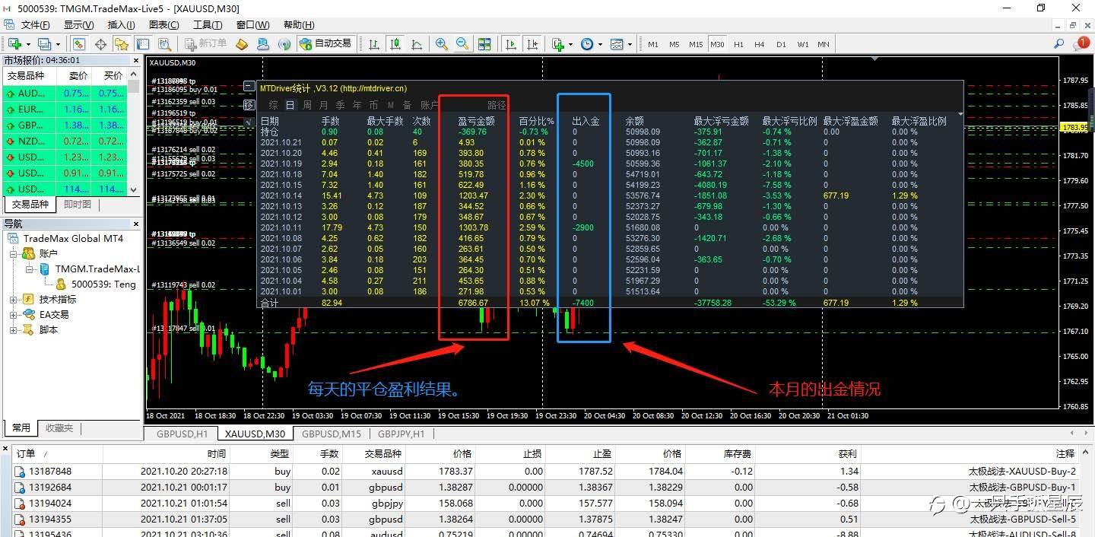Switch chart to bar chart style
Viewport: 1095px width, 537px height.
pos(374,44)
